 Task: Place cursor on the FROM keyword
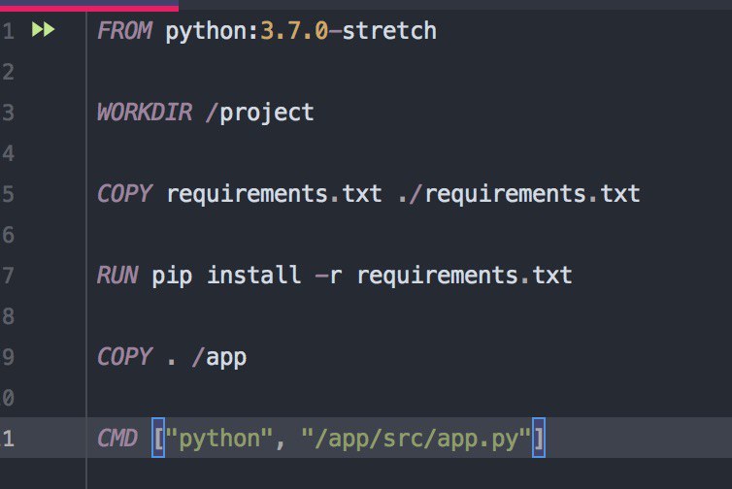(x=124, y=31)
